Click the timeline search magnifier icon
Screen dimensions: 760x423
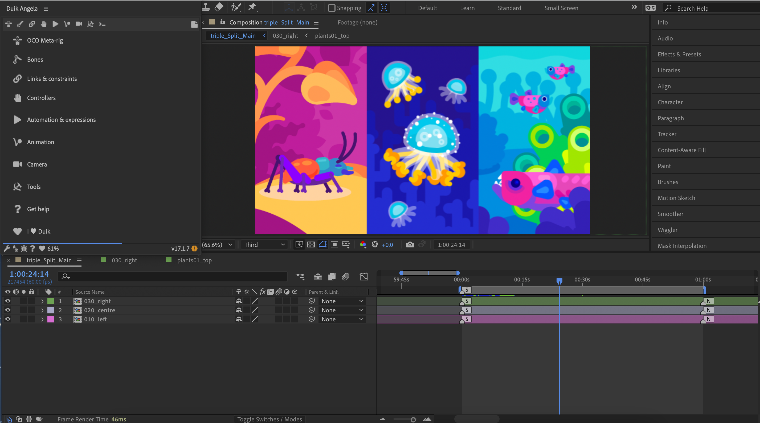[65, 277]
